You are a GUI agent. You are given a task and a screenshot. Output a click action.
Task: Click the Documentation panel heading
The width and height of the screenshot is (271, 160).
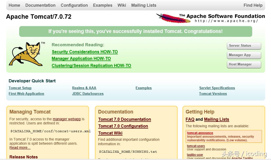(x=116, y=112)
